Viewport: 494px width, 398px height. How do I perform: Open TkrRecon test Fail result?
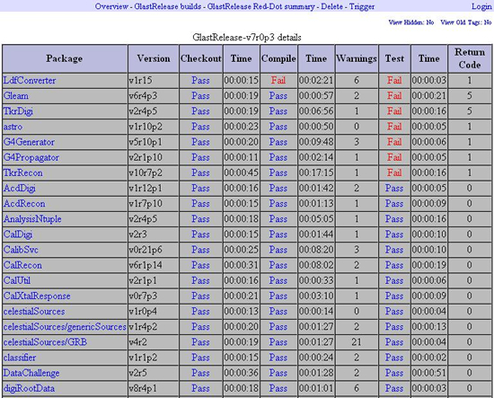394,172
